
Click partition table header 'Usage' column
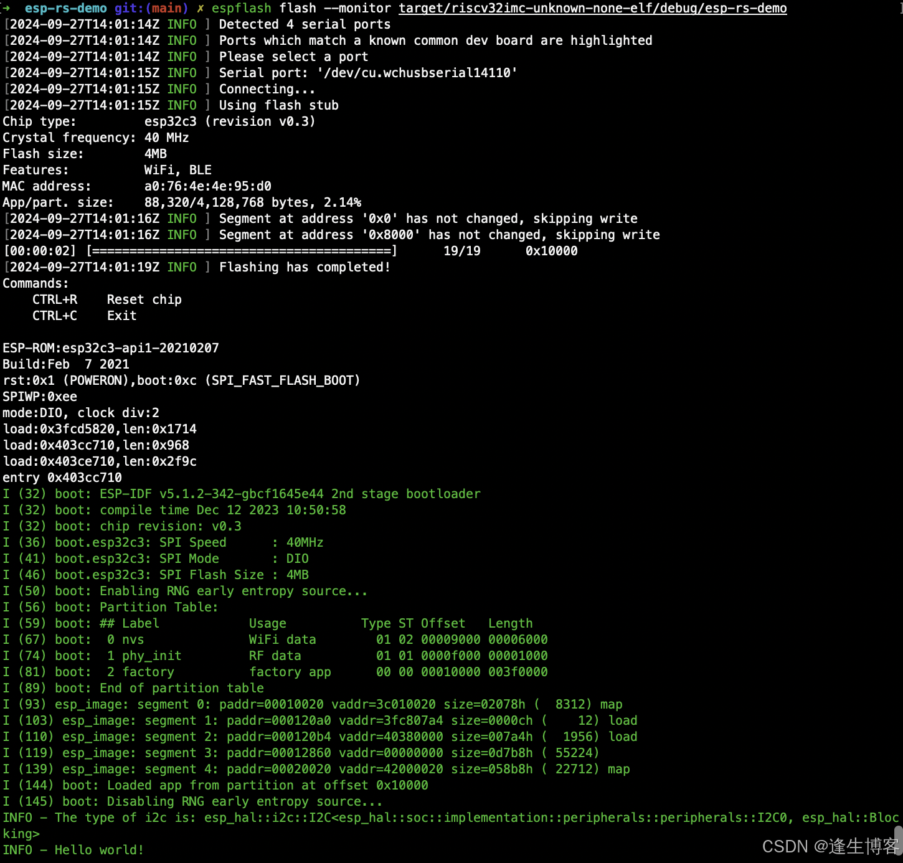pos(268,623)
